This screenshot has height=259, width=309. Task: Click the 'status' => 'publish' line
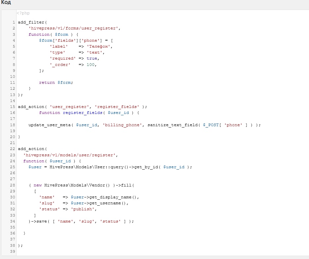coord(68,209)
